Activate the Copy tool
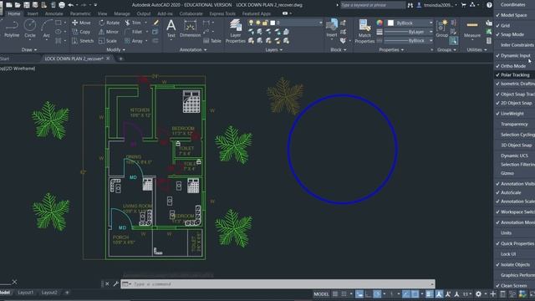This screenshot has height=301, width=535. (x=81, y=32)
